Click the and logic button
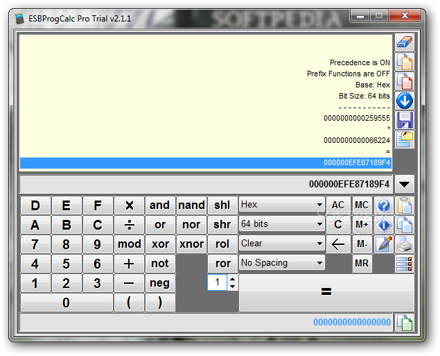The width and height of the screenshot is (440, 356). click(160, 205)
